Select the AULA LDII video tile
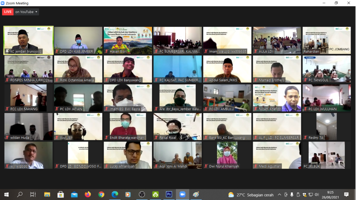Image resolution: width=356 pixels, height=200 pixels. 277,40
